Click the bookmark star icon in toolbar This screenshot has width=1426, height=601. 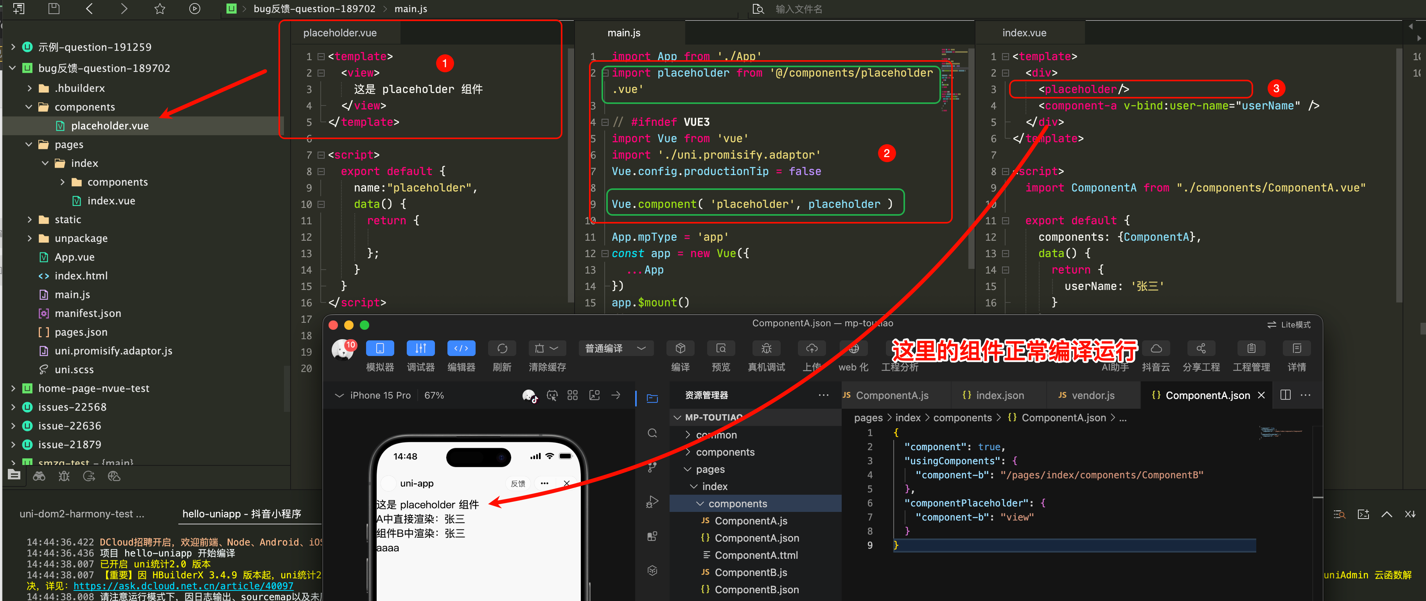click(x=160, y=9)
